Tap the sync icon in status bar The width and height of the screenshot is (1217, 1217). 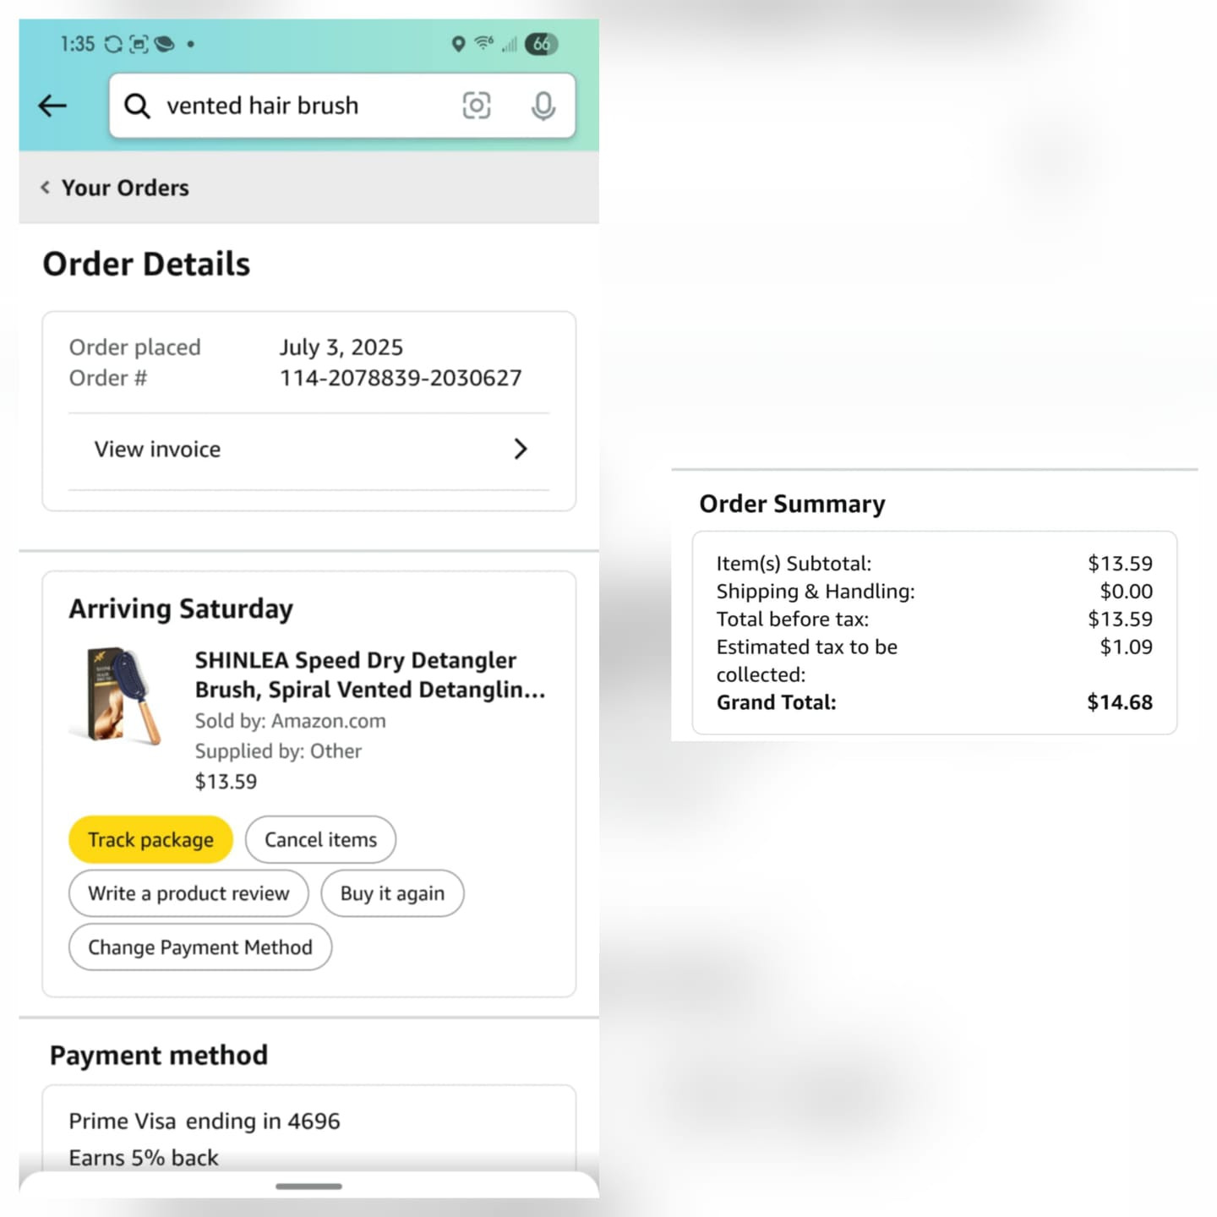[113, 44]
